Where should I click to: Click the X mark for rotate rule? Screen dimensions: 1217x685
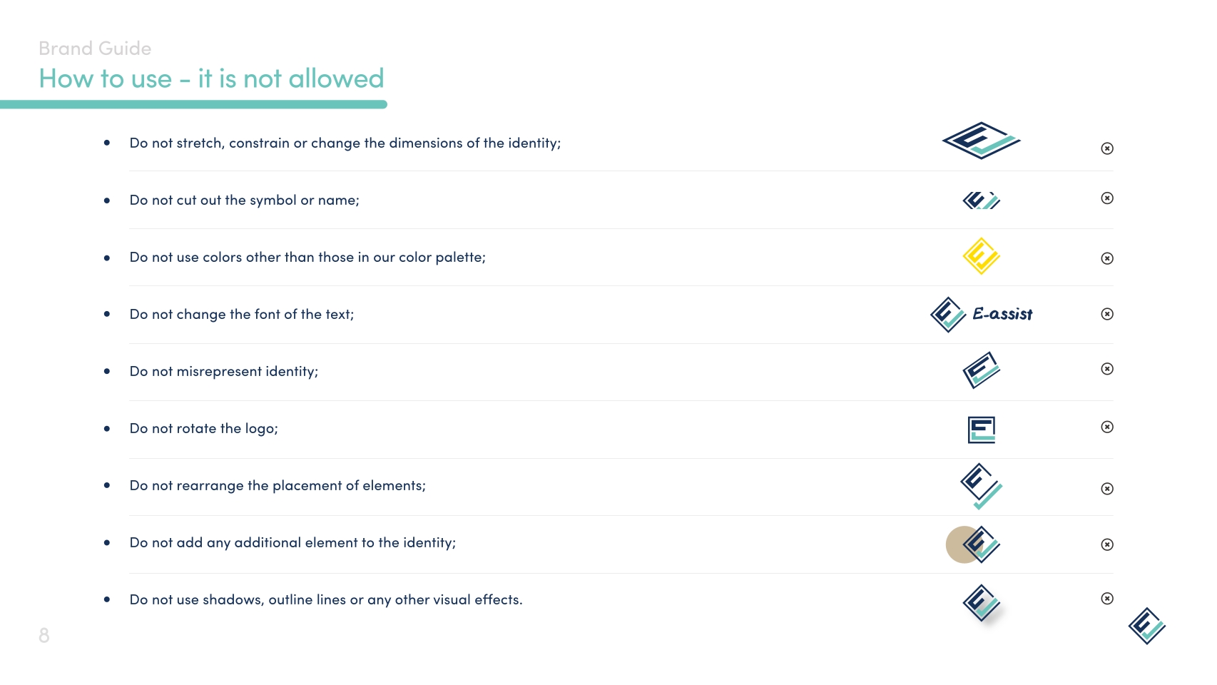[1107, 427]
